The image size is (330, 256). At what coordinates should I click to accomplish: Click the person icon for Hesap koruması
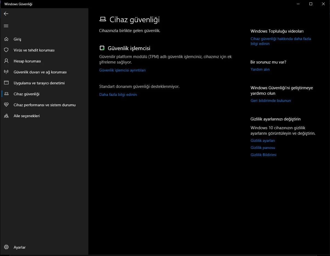point(6,61)
